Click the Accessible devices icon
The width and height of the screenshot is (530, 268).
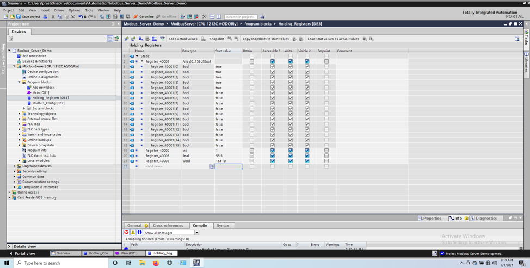pyautogui.click(x=183, y=16)
